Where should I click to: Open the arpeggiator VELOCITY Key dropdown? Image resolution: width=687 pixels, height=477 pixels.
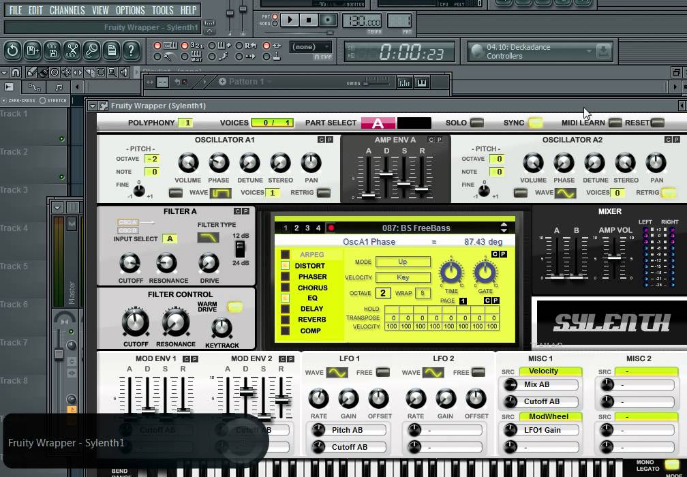403,277
